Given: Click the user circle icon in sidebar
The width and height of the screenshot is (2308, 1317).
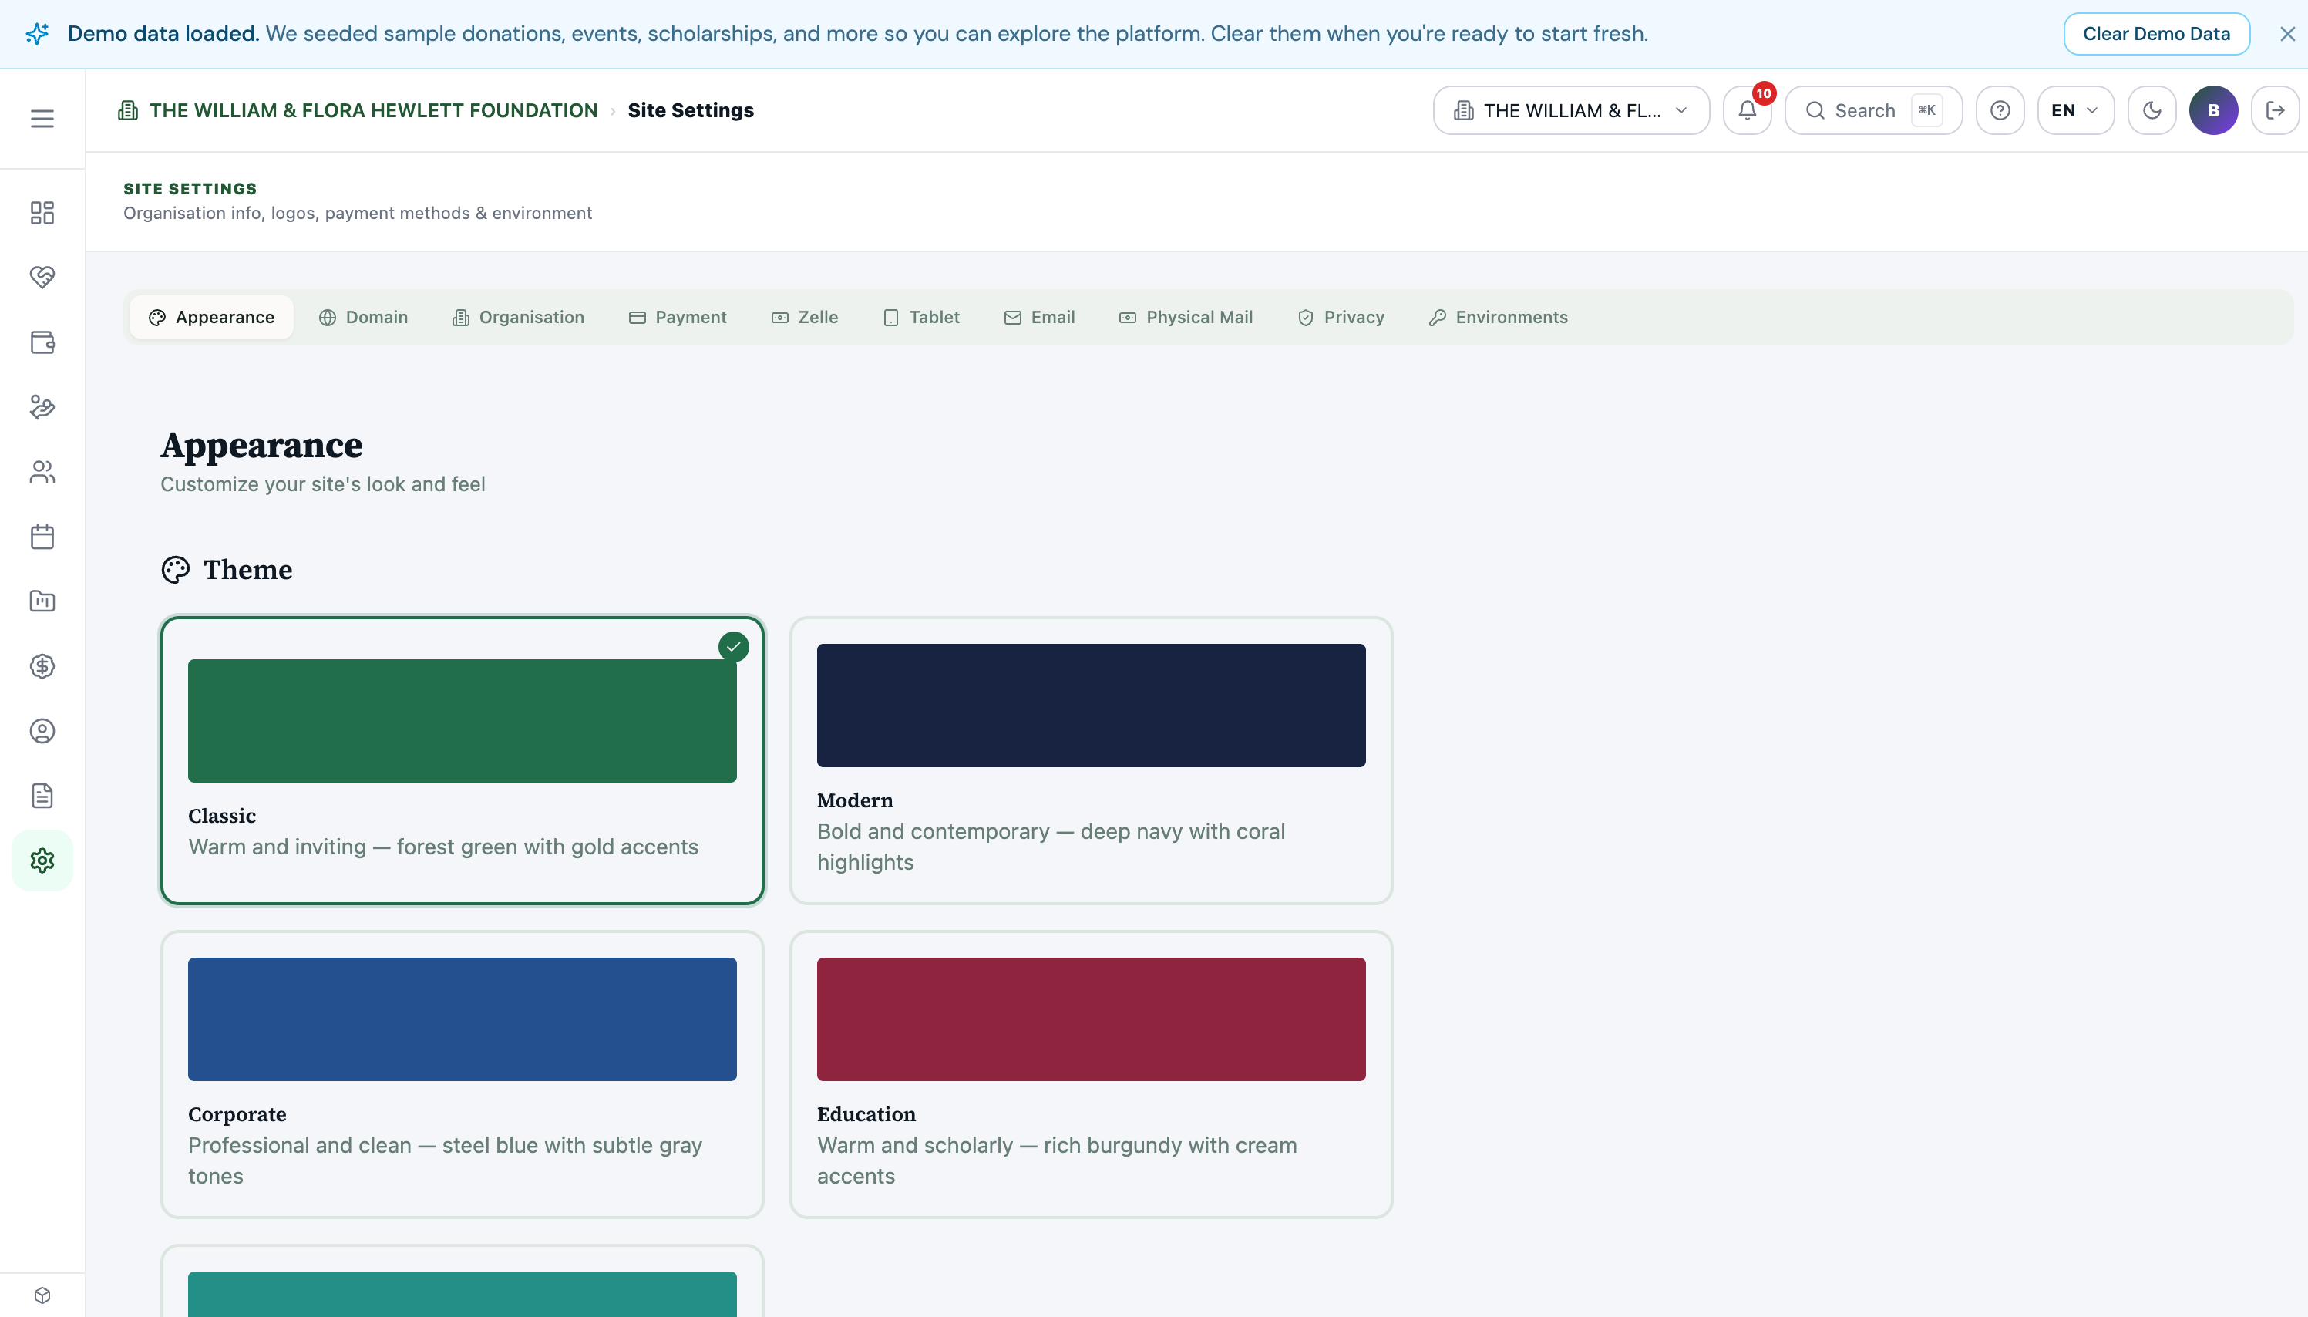Looking at the screenshot, I should (x=42, y=731).
